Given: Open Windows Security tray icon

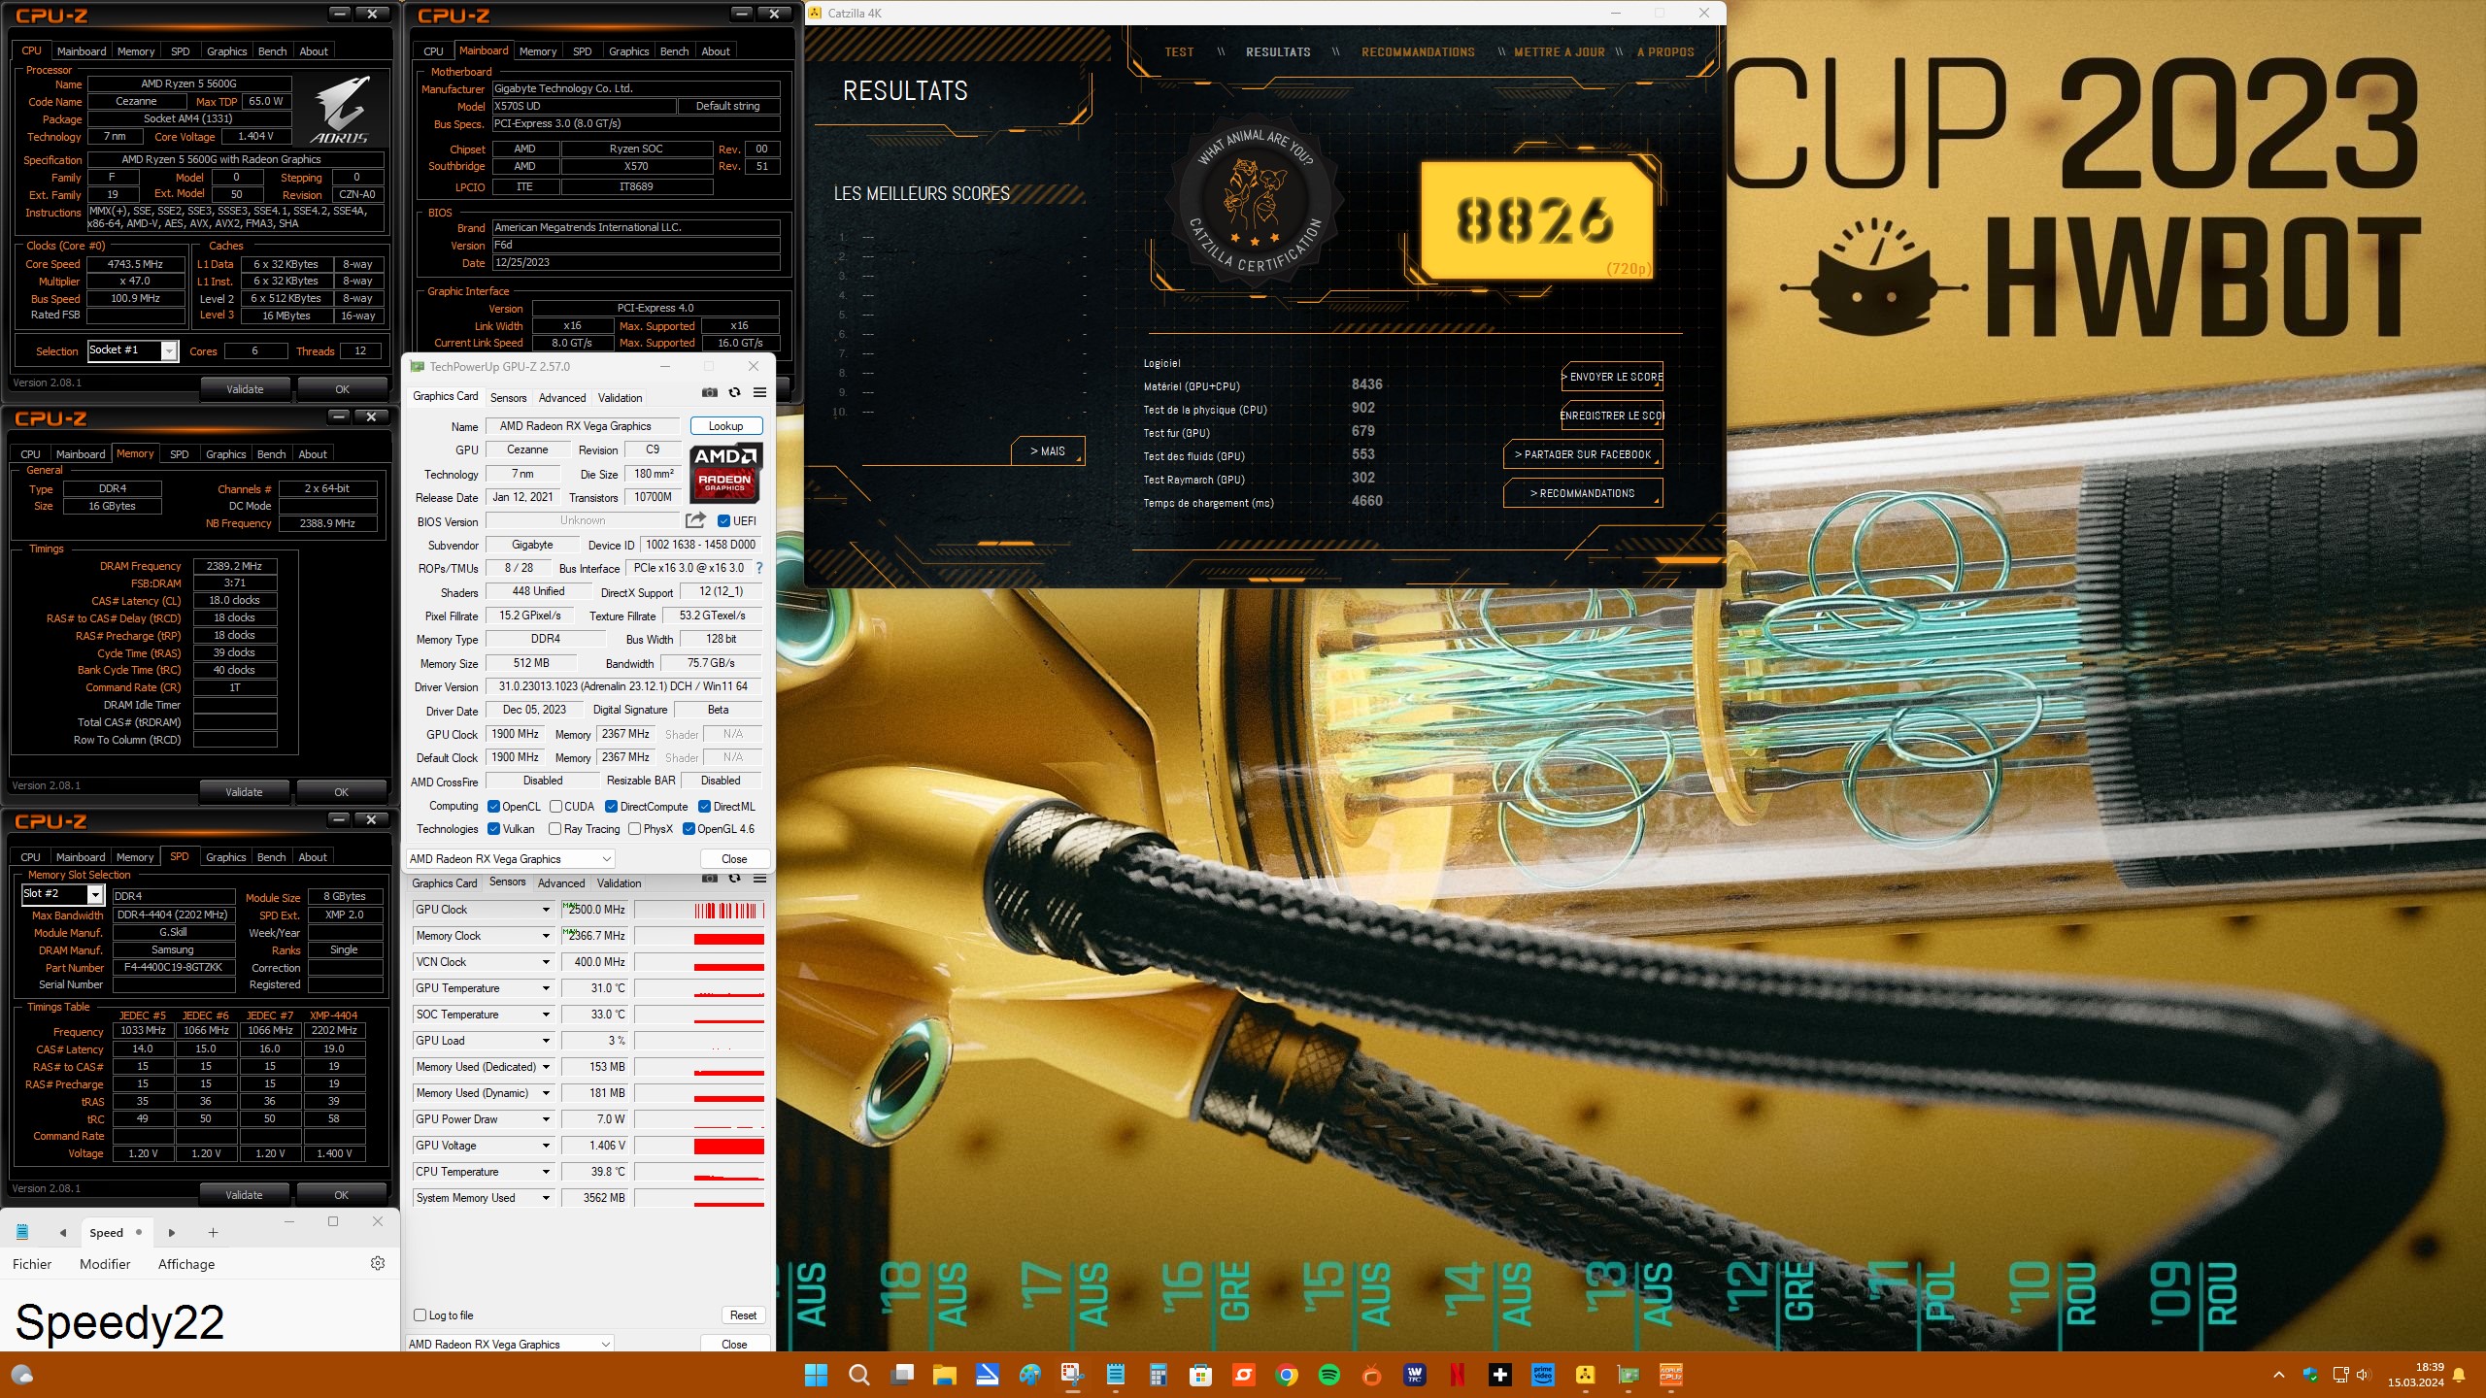Looking at the screenshot, I should (2310, 1375).
